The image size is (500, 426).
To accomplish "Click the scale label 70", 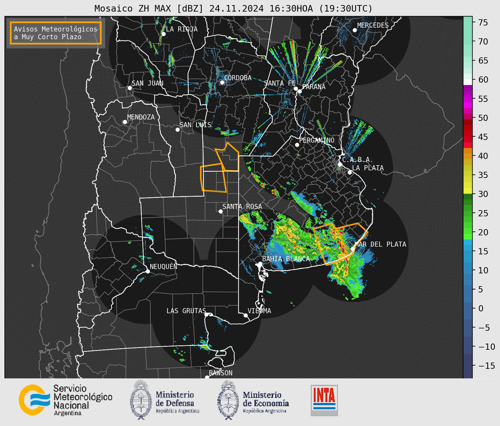I will [483, 41].
